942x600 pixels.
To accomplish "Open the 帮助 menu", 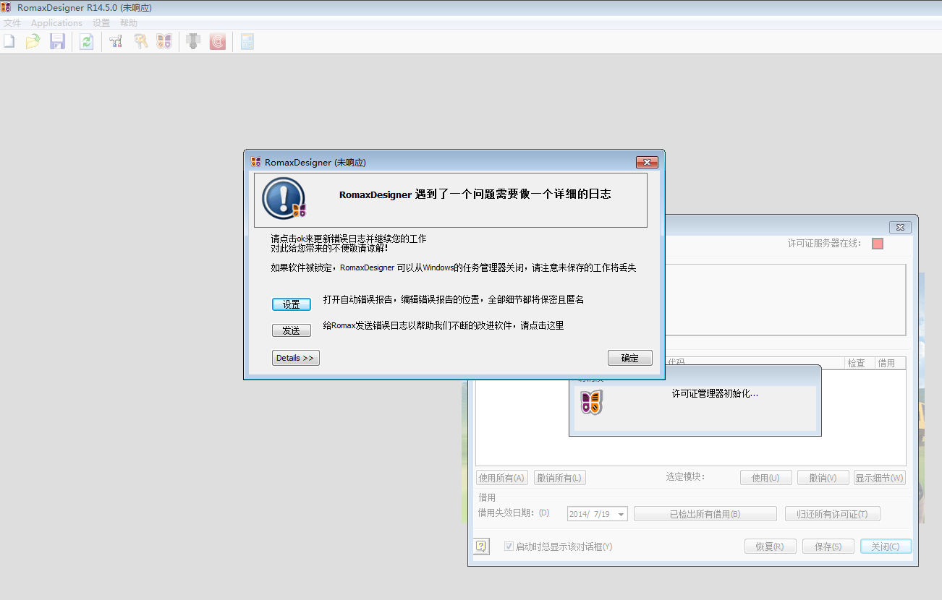I will pyautogui.click(x=129, y=23).
